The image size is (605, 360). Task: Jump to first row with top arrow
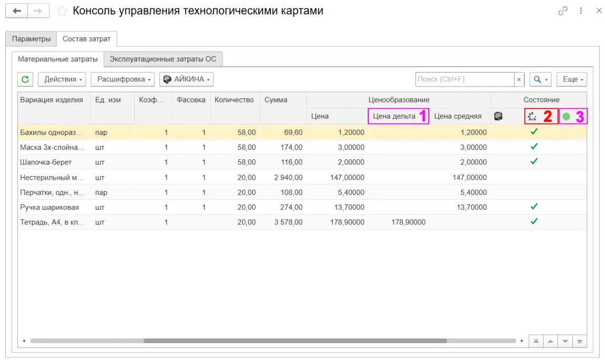tap(536, 341)
